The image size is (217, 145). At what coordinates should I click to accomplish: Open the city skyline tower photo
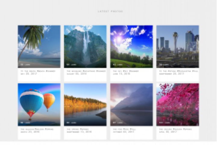(178, 47)
